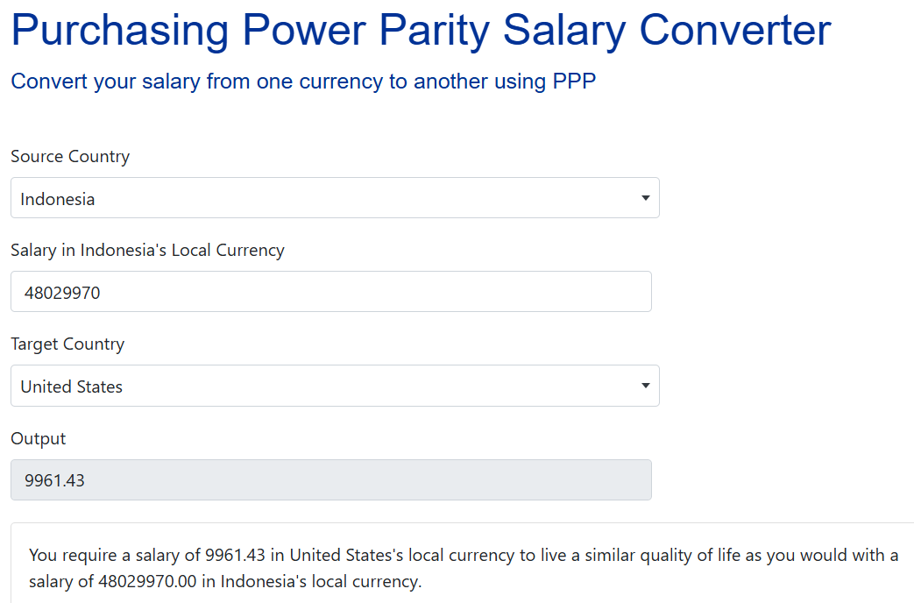
Task: Click the second line mentioning Indonesia's local currency
Action: click(x=225, y=581)
